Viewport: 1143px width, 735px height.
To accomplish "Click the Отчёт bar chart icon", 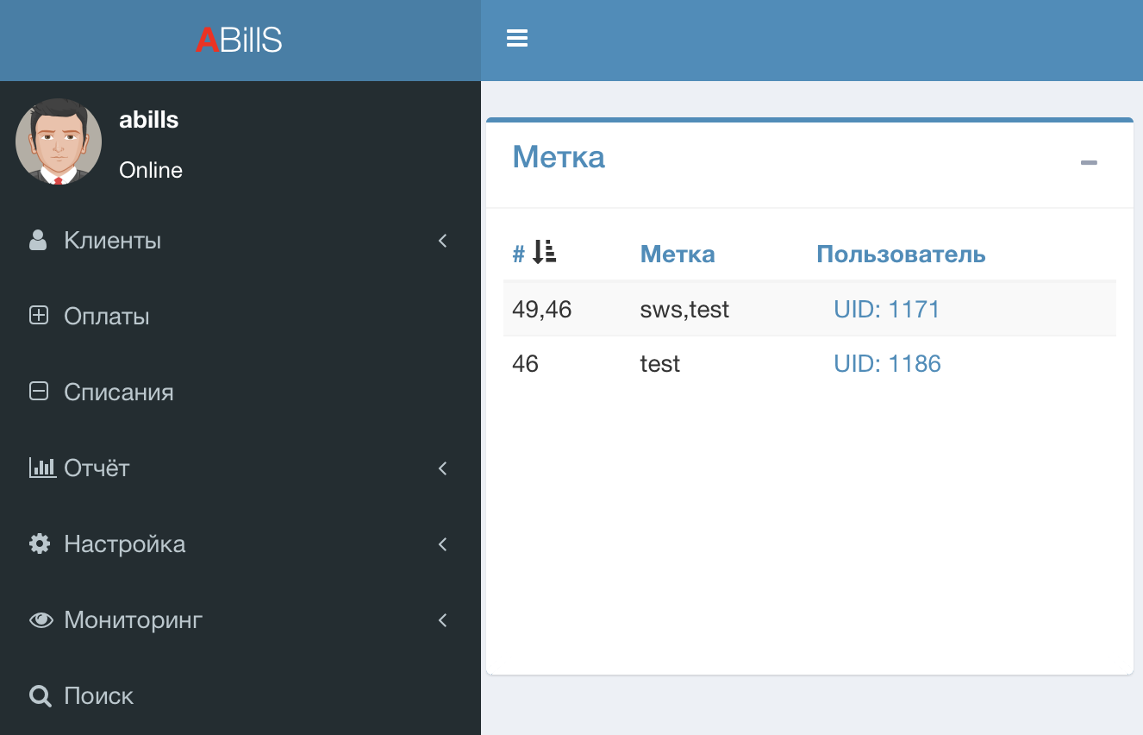I will pyautogui.click(x=41, y=468).
